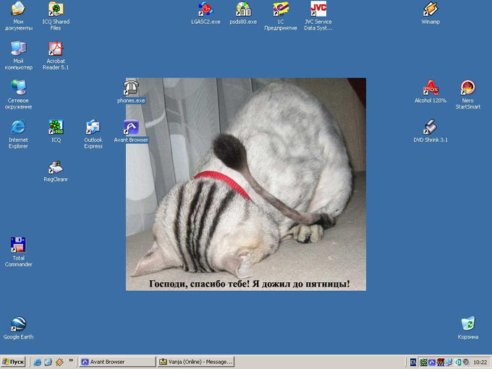Select the Google Earth desktop icon
Viewport: 492px width, 369px height.
tap(18, 324)
